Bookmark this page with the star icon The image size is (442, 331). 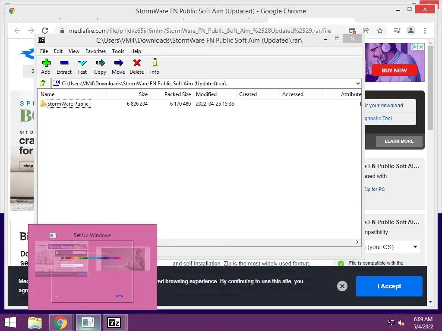[x=380, y=31]
